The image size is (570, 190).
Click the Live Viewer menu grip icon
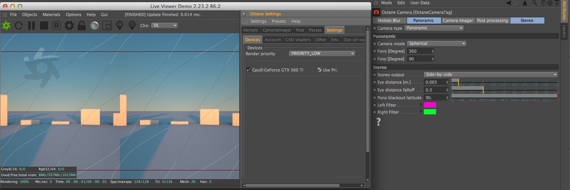[4, 14]
